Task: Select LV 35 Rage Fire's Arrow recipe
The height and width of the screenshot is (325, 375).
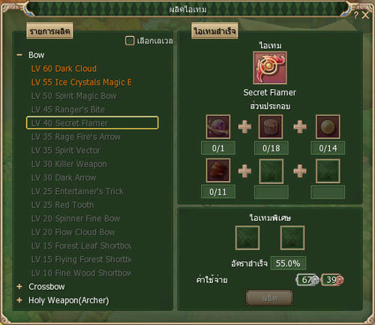Action: [76, 137]
